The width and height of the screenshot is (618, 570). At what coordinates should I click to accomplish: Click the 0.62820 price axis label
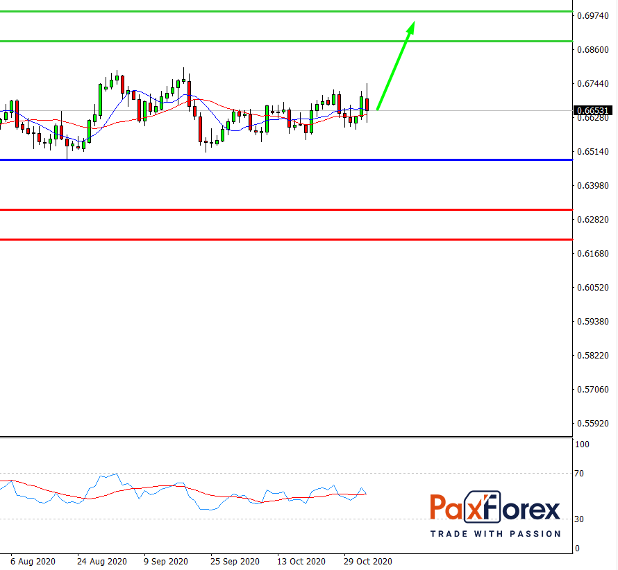593,220
